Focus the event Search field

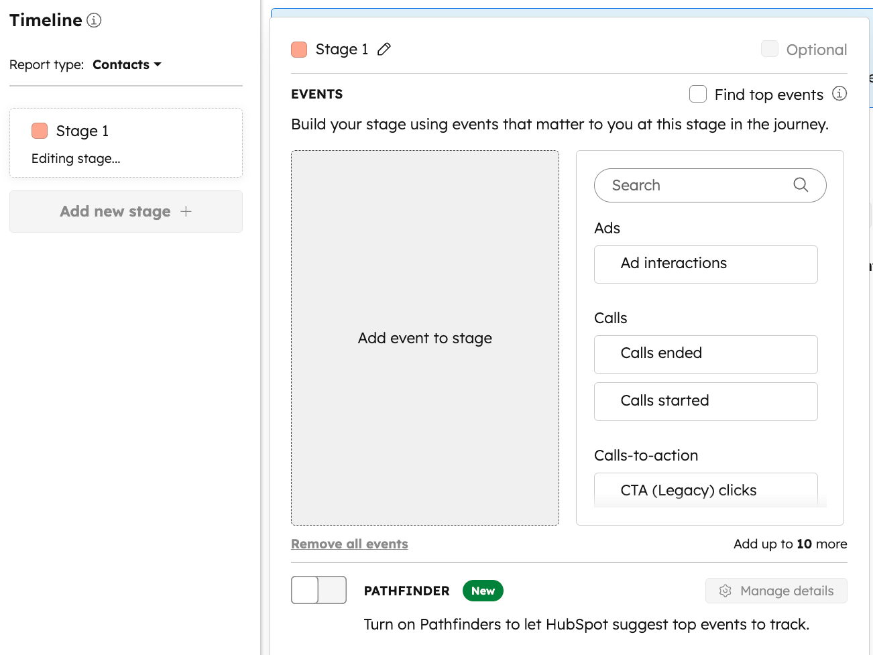[x=710, y=185]
